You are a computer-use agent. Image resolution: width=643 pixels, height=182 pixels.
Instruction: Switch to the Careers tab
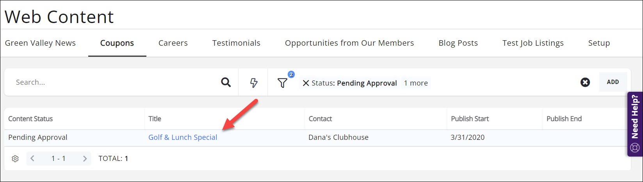click(x=173, y=43)
